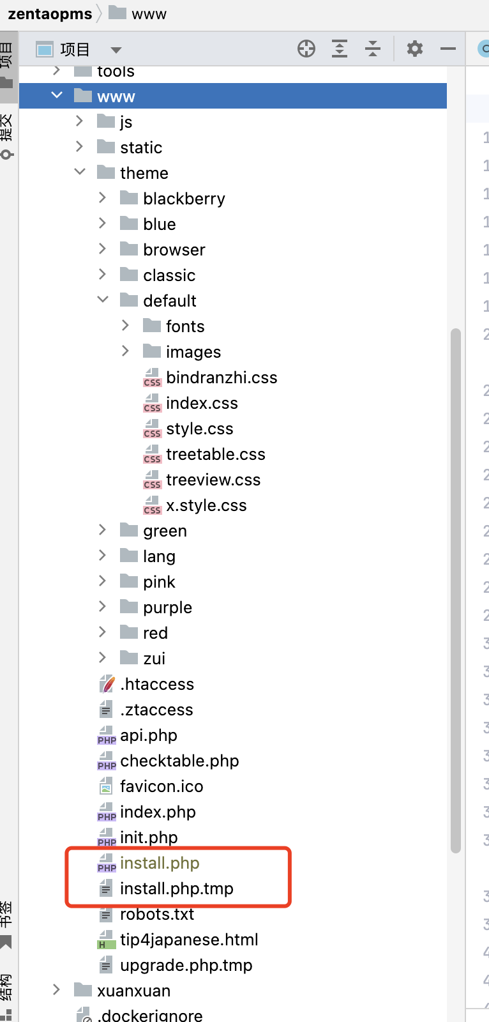Click the .htaccess feather icon
The height and width of the screenshot is (1022, 489).
click(107, 684)
